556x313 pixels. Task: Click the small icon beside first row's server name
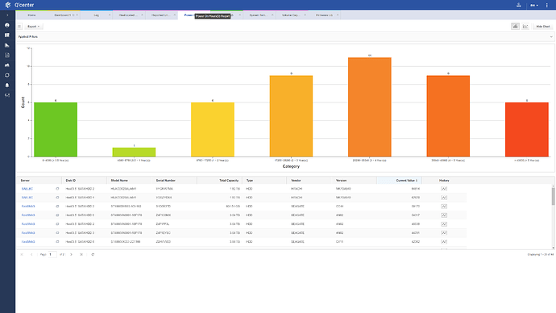(57, 189)
